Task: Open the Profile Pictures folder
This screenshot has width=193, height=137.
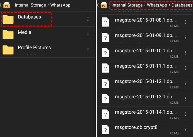Action: click(34, 48)
